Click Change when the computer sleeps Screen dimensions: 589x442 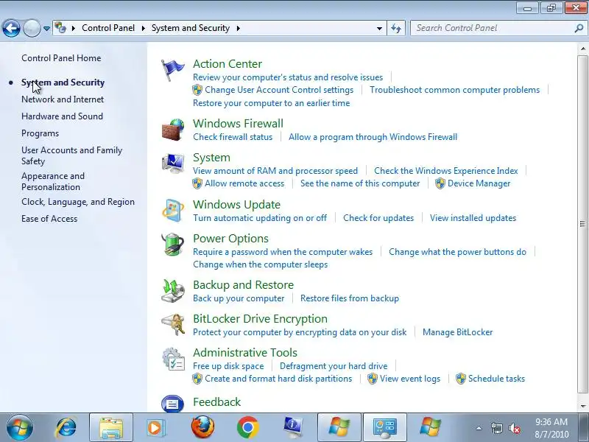point(261,264)
